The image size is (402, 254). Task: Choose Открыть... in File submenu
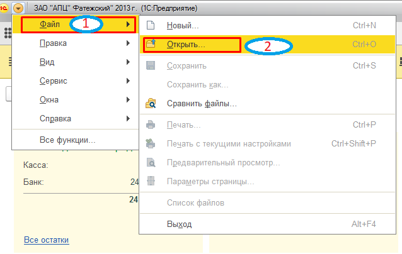(267, 45)
